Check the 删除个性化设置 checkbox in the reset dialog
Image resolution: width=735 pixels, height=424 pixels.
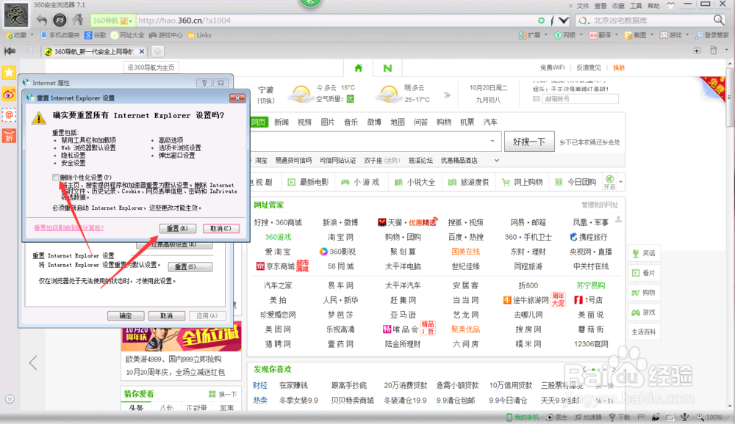54,178
